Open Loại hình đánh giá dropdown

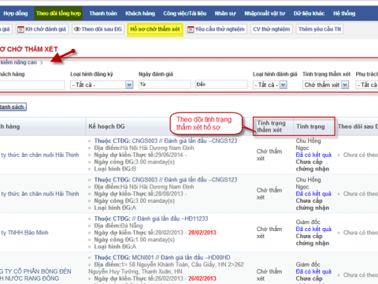(270, 85)
